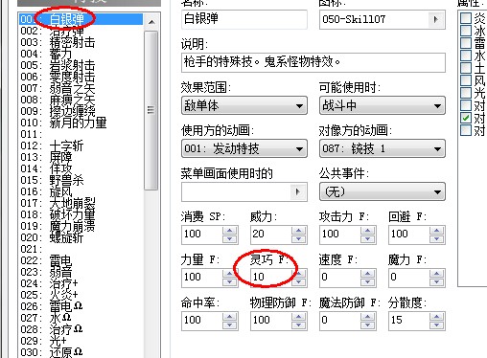This screenshot has height=358, width=487.
Task: Increase the 力量 F value
Action: click(230, 274)
